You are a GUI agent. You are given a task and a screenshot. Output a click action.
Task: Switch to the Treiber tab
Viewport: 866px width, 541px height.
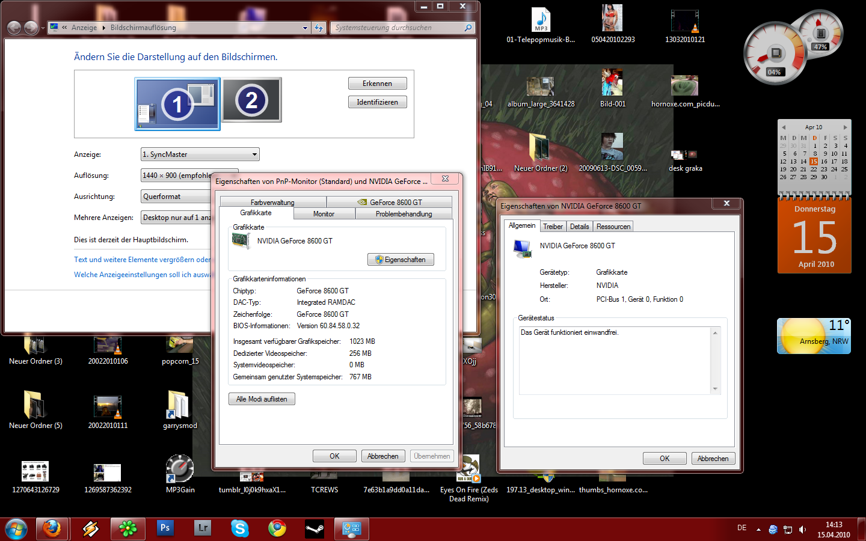point(553,227)
